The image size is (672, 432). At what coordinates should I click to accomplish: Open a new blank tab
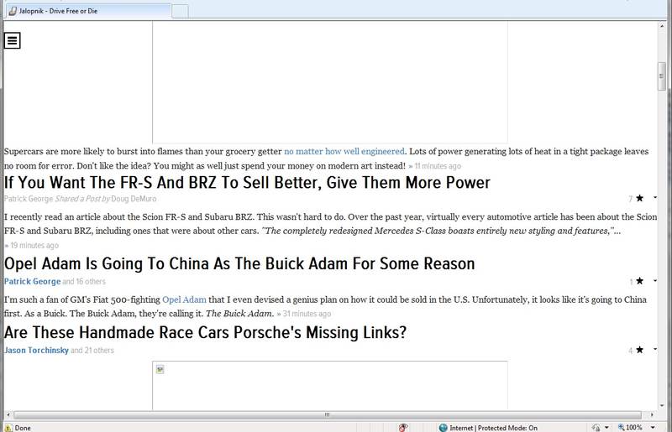180,12
